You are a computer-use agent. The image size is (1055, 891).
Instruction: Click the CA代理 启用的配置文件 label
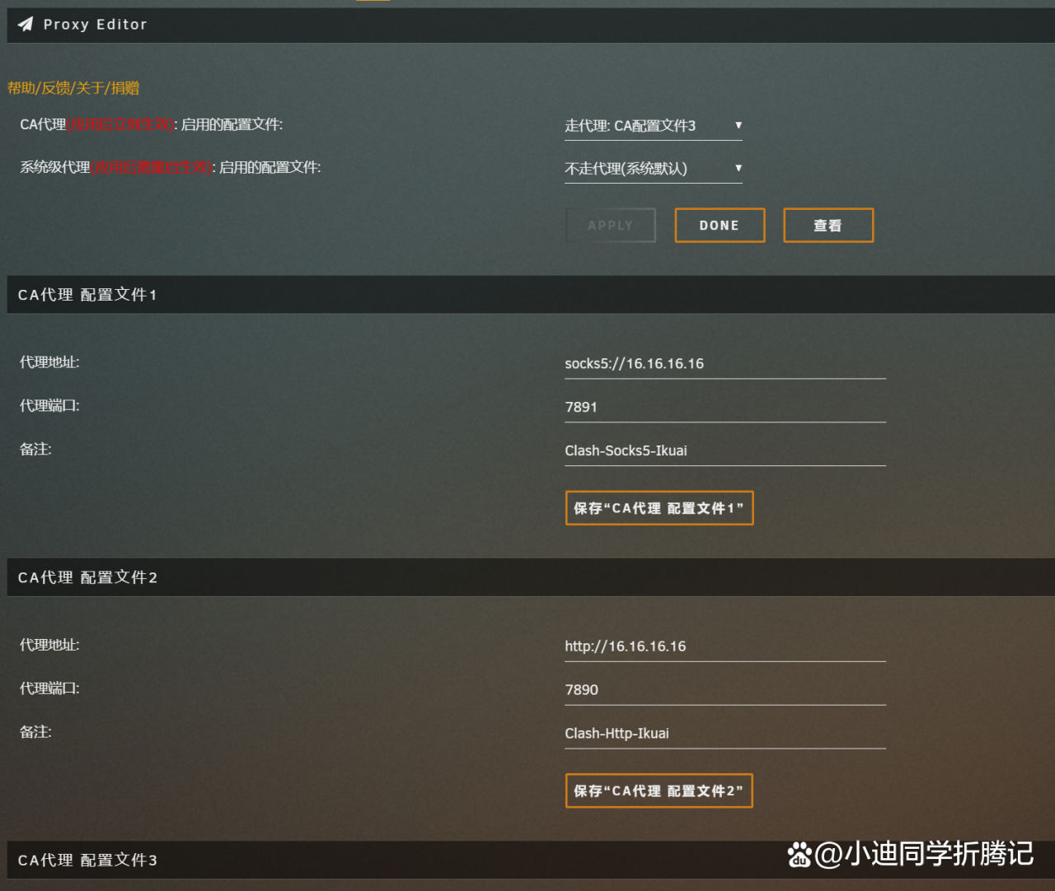(152, 125)
